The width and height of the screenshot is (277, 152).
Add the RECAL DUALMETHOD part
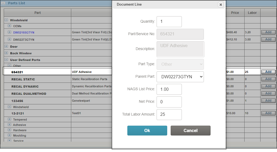tap(268, 93)
